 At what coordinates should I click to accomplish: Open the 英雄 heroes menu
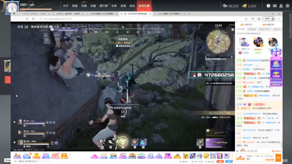click(75, 6)
